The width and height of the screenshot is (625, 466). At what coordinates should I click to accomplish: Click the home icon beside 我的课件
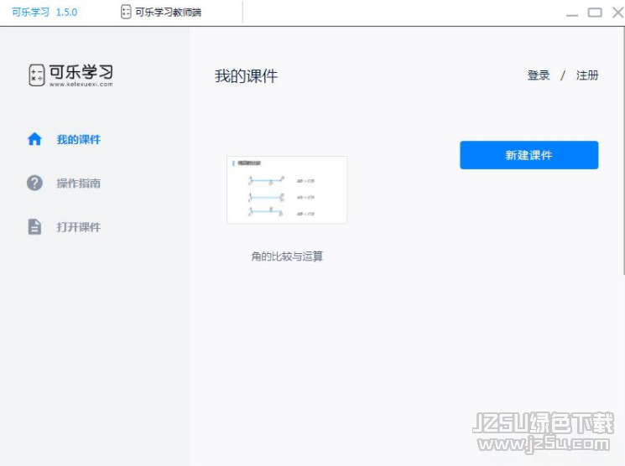click(x=34, y=139)
